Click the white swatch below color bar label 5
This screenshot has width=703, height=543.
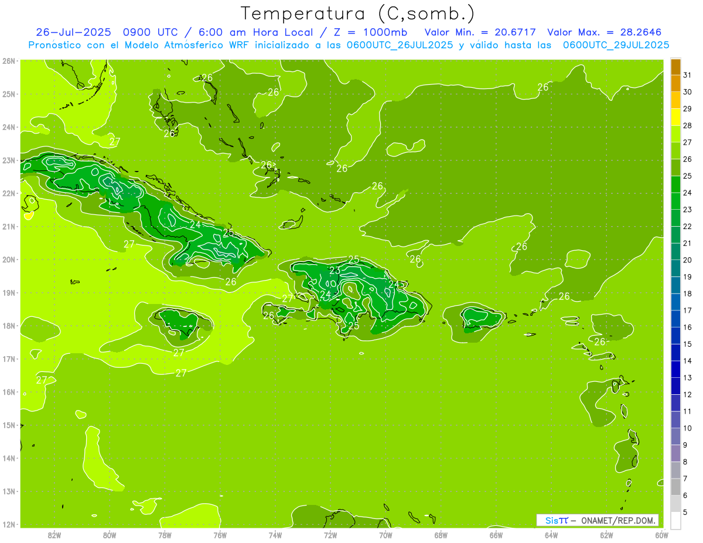675,520
